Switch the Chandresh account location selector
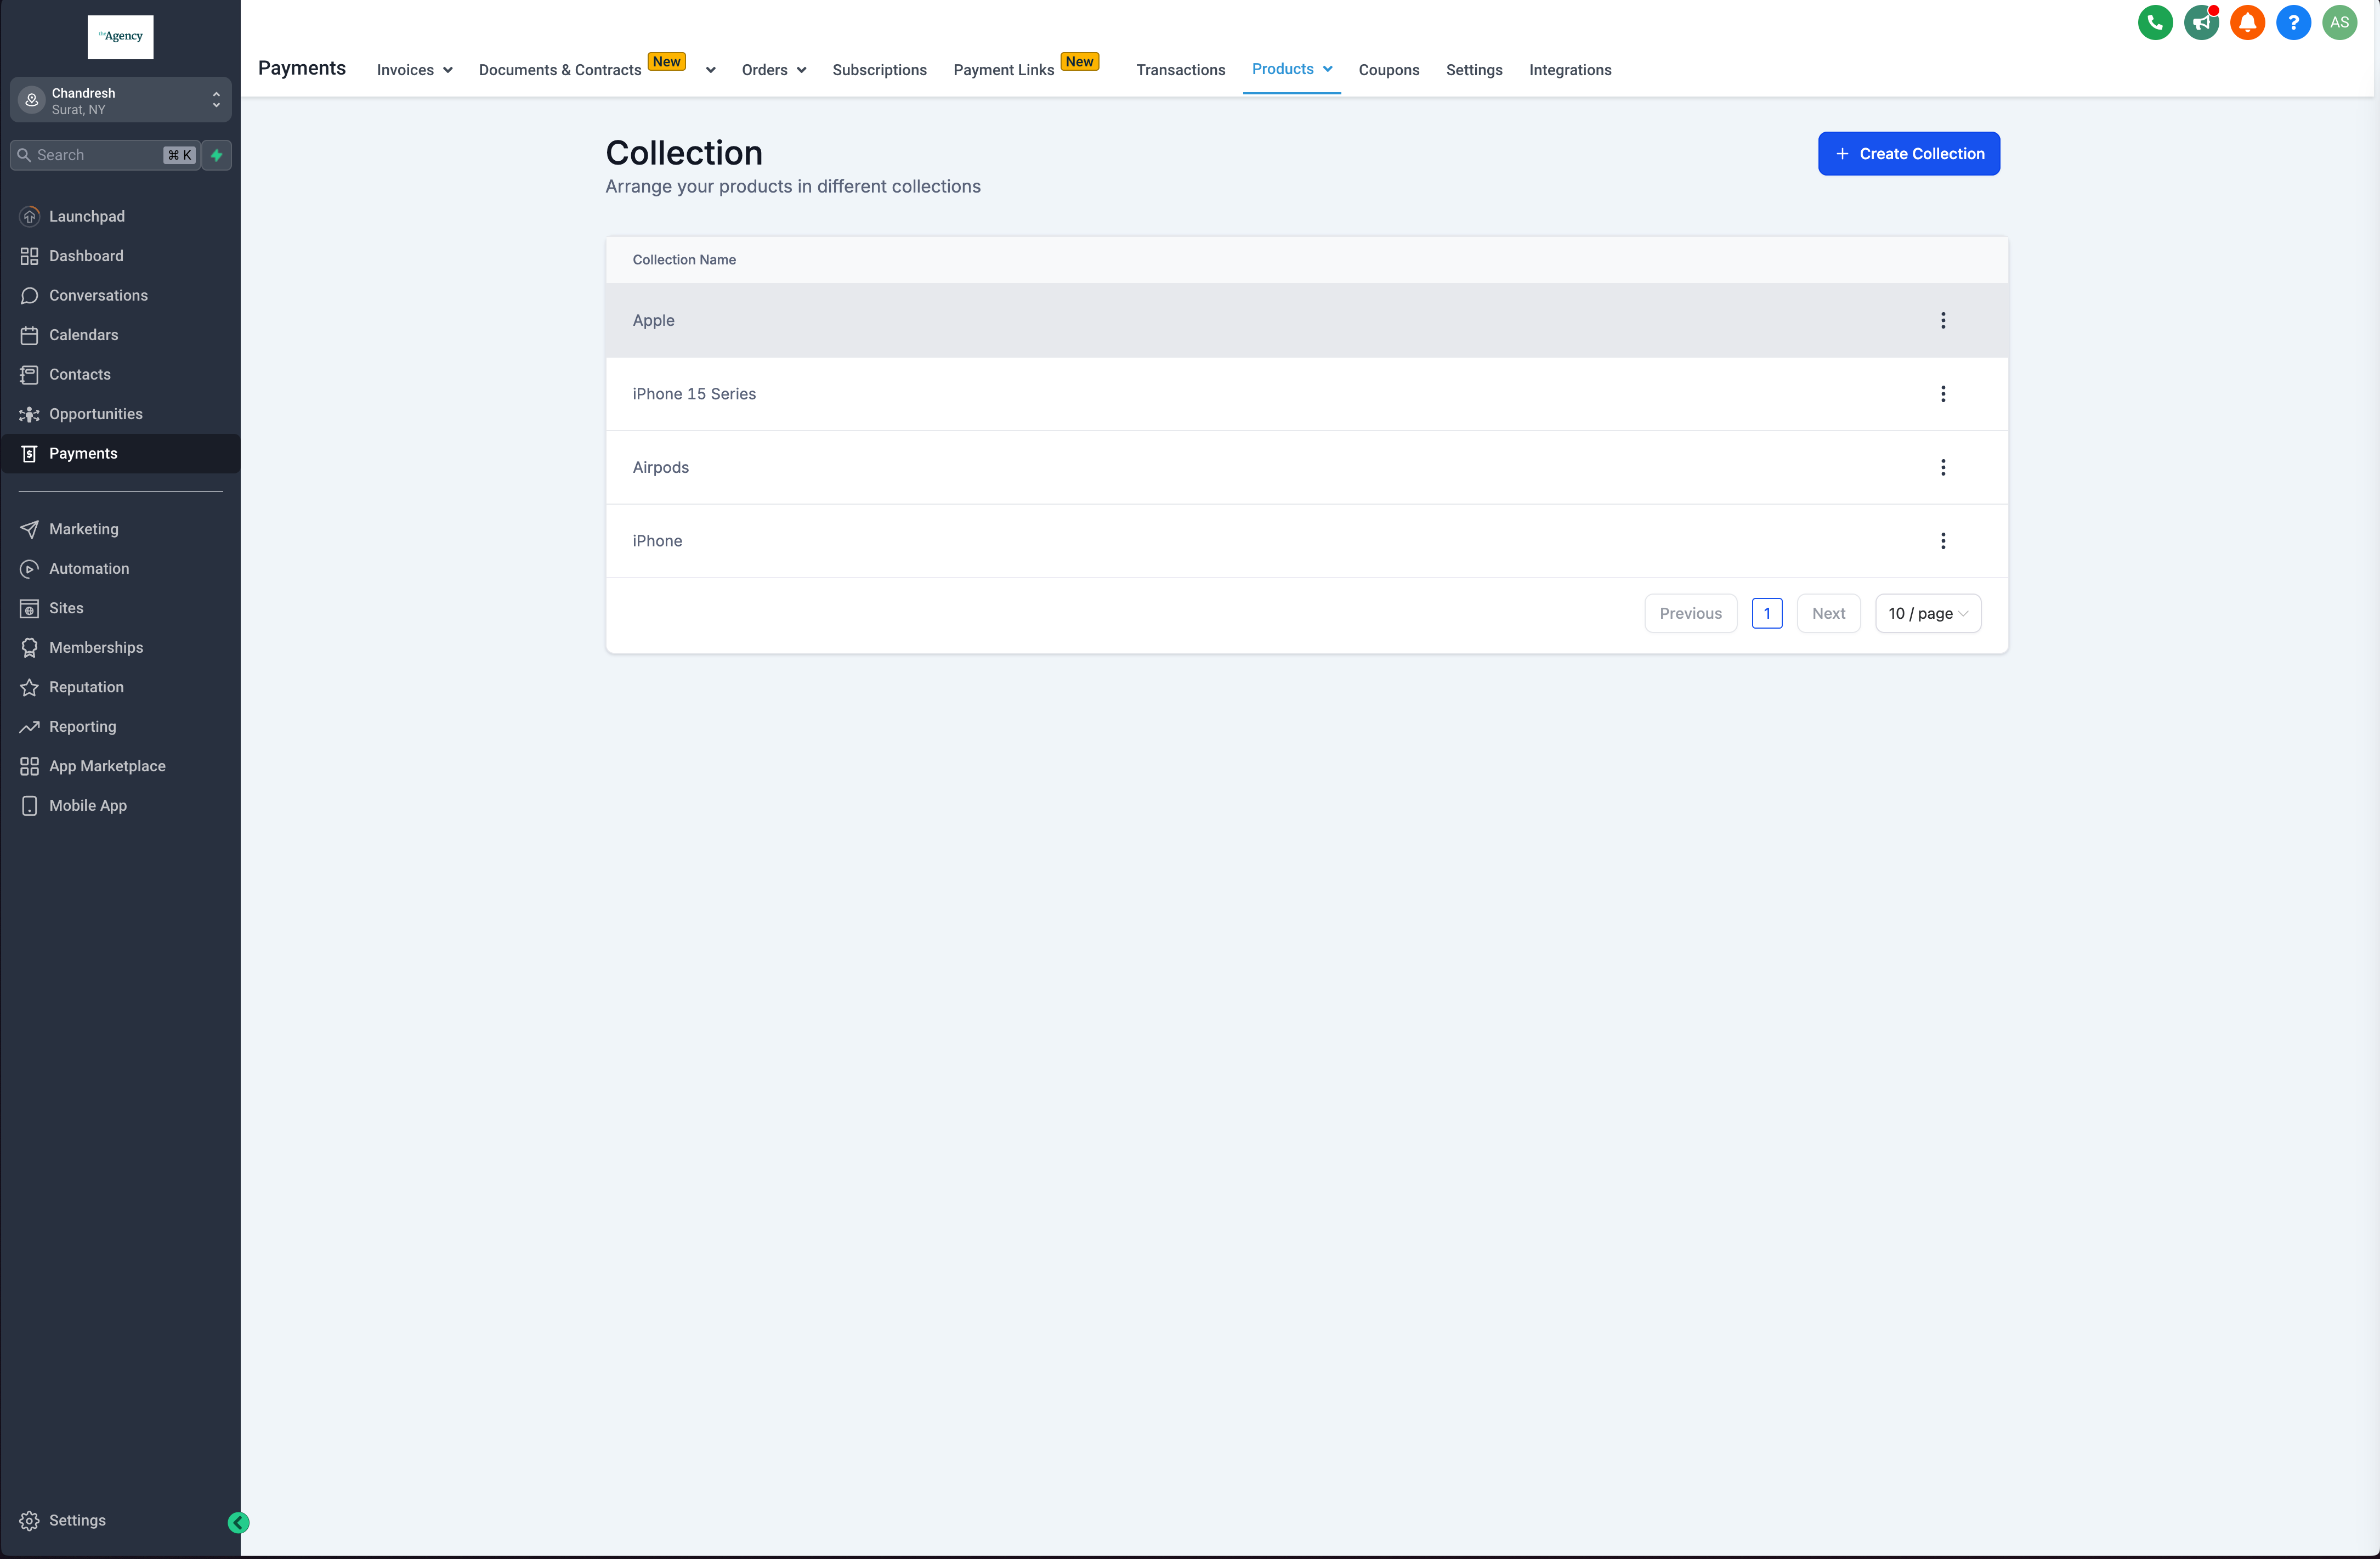Screen dimensions: 2380x1559 coord(120,100)
